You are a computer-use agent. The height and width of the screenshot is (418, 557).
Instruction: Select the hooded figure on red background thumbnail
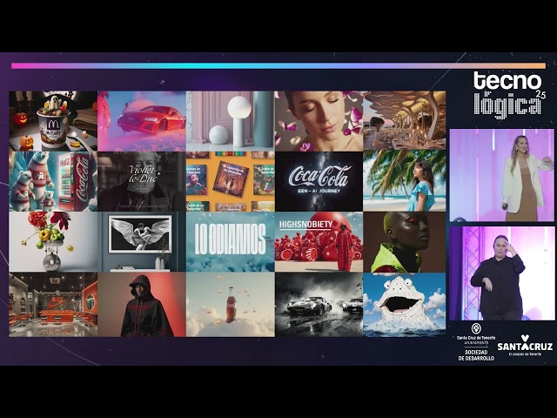click(142, 305)
